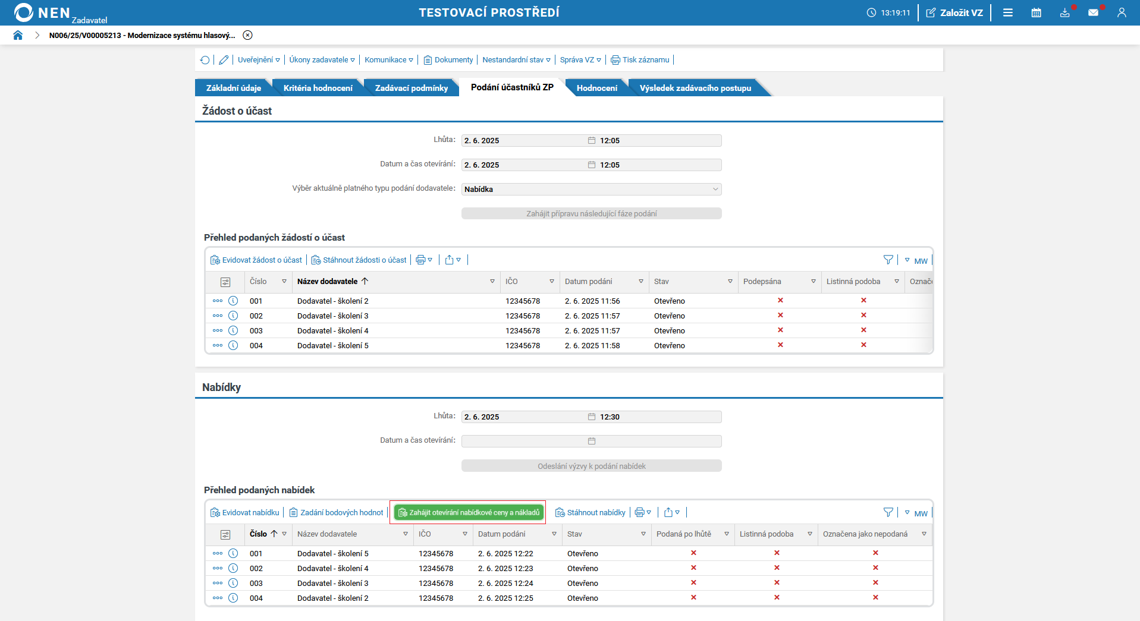Click the Založit VZ button

pos(954,12)
